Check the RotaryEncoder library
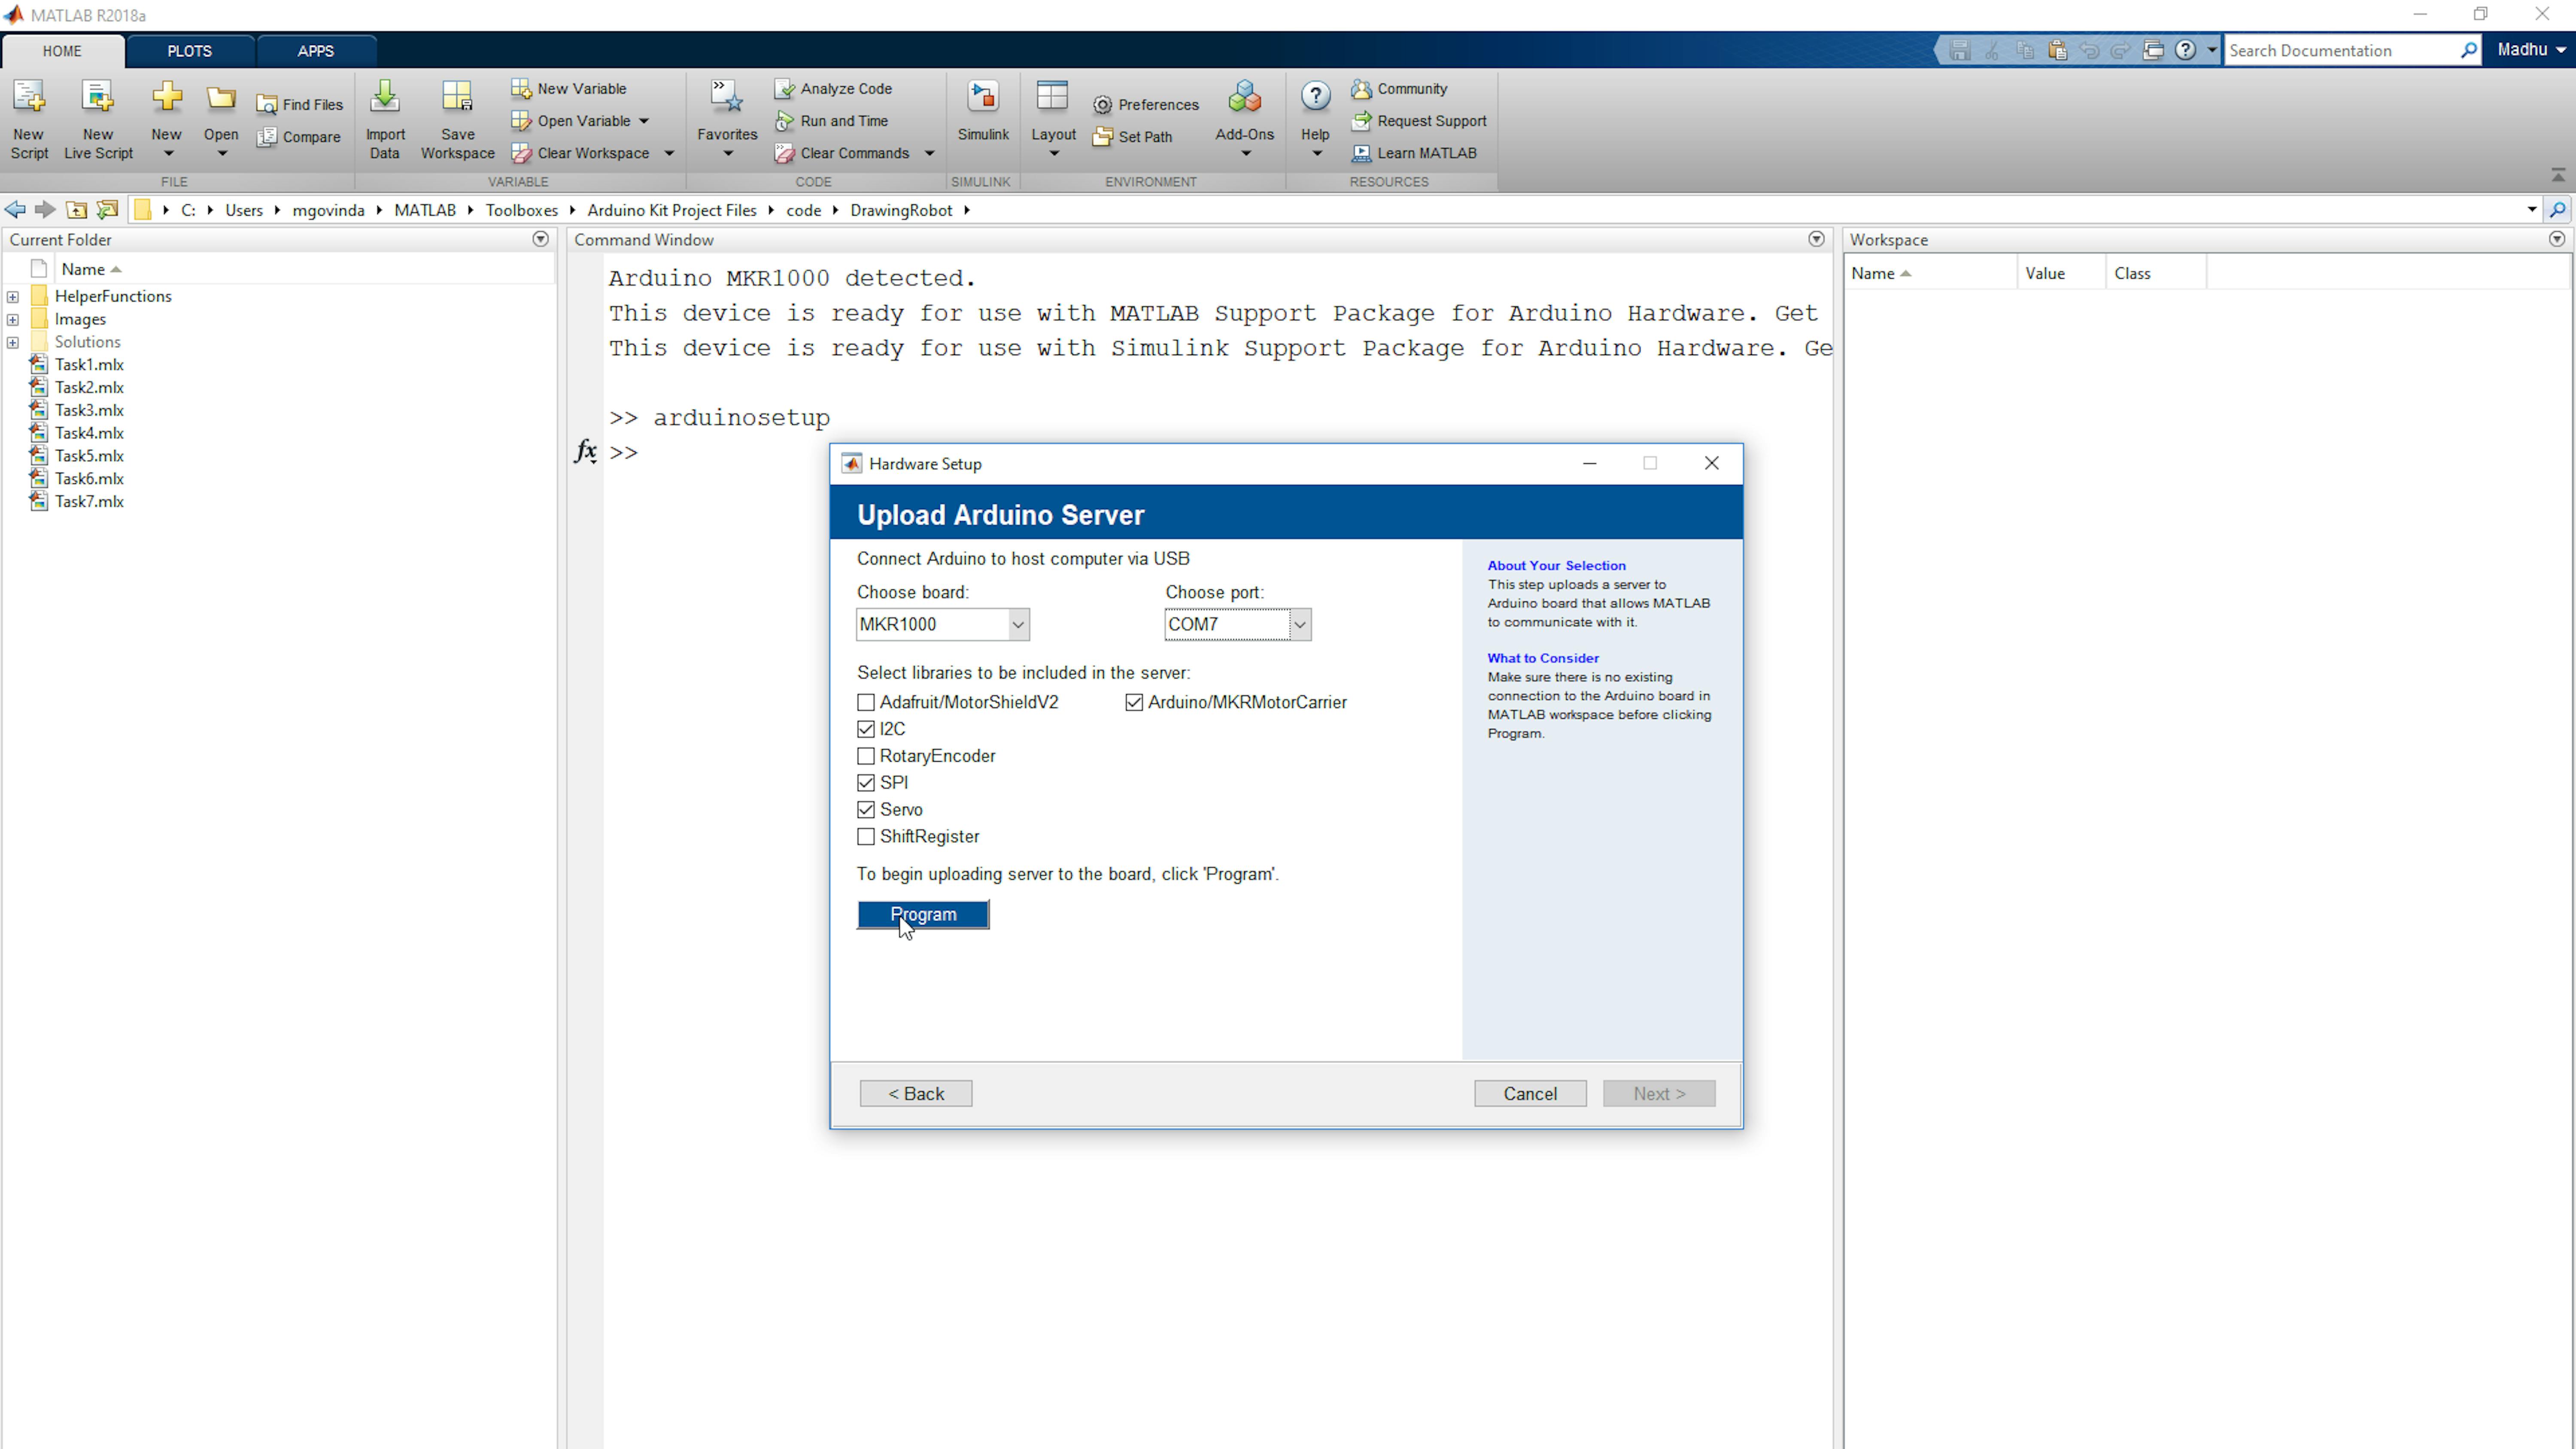Viewport: 2576px width, 1449px height. click(x=866, y=756)
